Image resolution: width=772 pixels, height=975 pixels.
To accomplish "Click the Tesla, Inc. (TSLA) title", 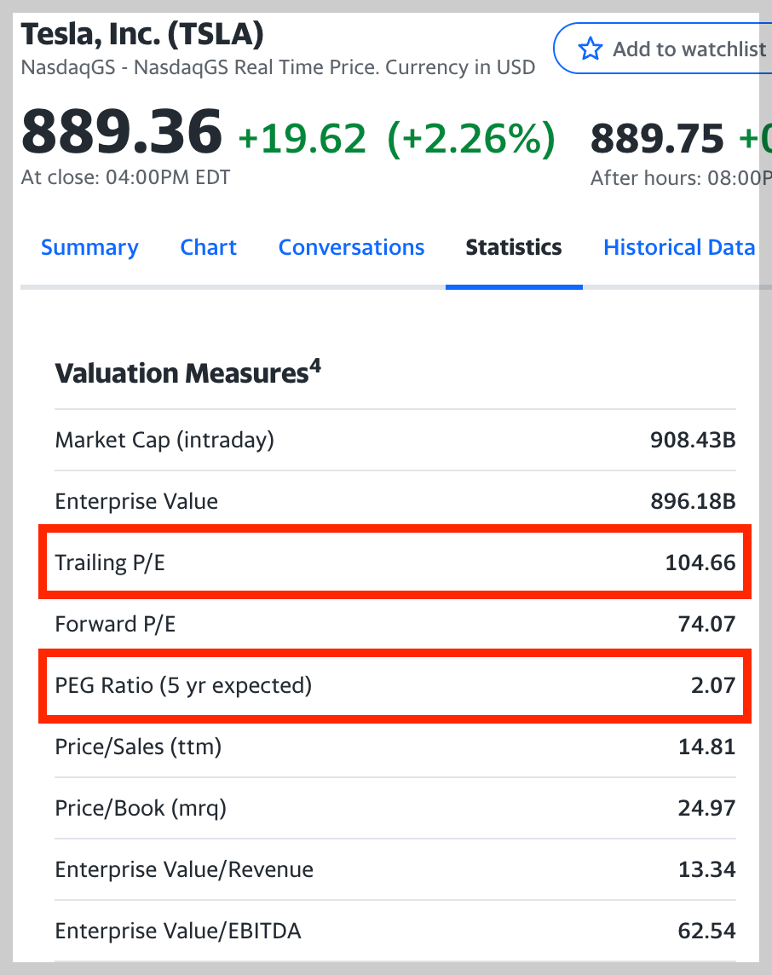I will point(142,34).
